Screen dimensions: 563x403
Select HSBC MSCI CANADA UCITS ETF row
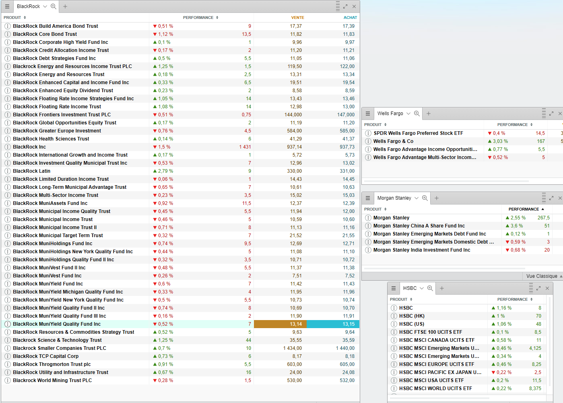[467, 340]
